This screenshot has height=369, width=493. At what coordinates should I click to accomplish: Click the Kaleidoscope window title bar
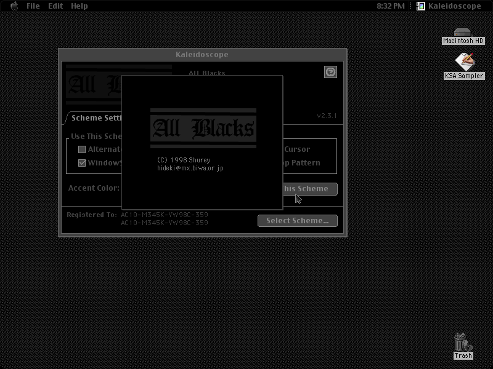tap(203, 55)
